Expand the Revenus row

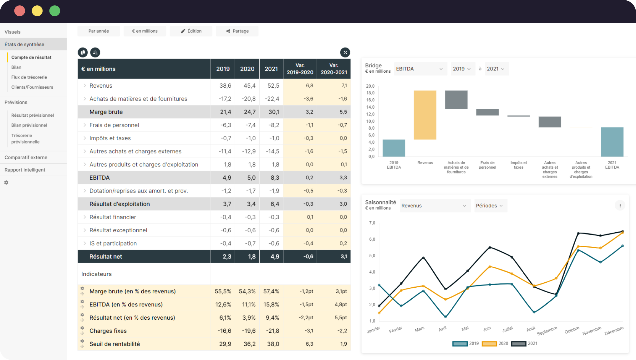pyautogui.click(x=84, y=85)
